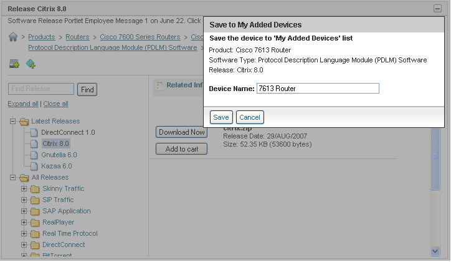
Task: Click the Find button
Action: 87,90
